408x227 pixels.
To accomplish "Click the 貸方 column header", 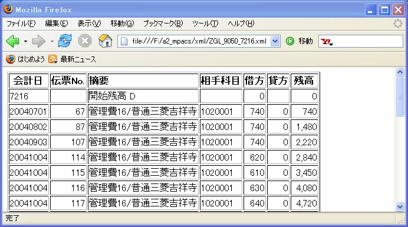I will tap(278, 81).
